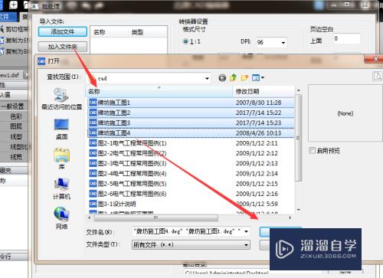Open 最近访问的位置 in the places bar
The height and width of the screenshot is (278, 383).
click(x=61, y=99)
